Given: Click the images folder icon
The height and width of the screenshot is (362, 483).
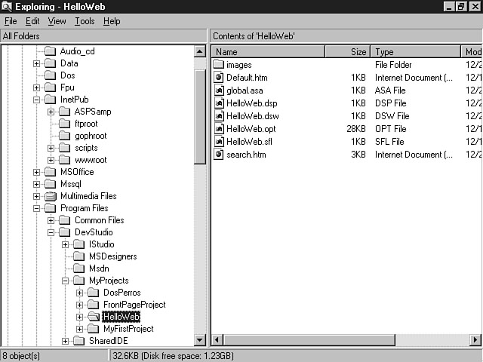Looking at the screenshot, I should click(219, 65).
